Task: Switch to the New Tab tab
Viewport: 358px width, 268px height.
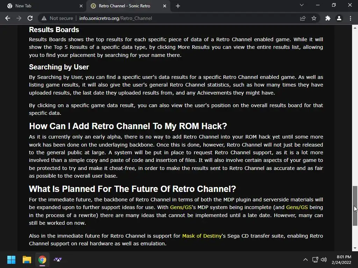Action: [43, 6]
